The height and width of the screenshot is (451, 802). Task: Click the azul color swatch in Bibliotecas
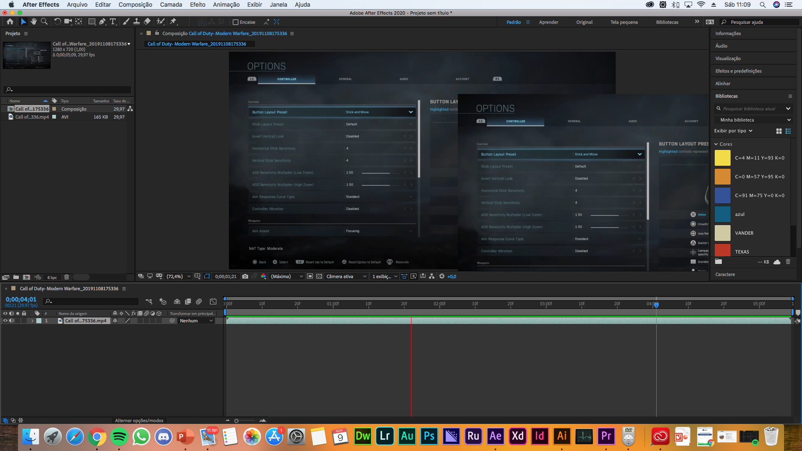[723, 214]
